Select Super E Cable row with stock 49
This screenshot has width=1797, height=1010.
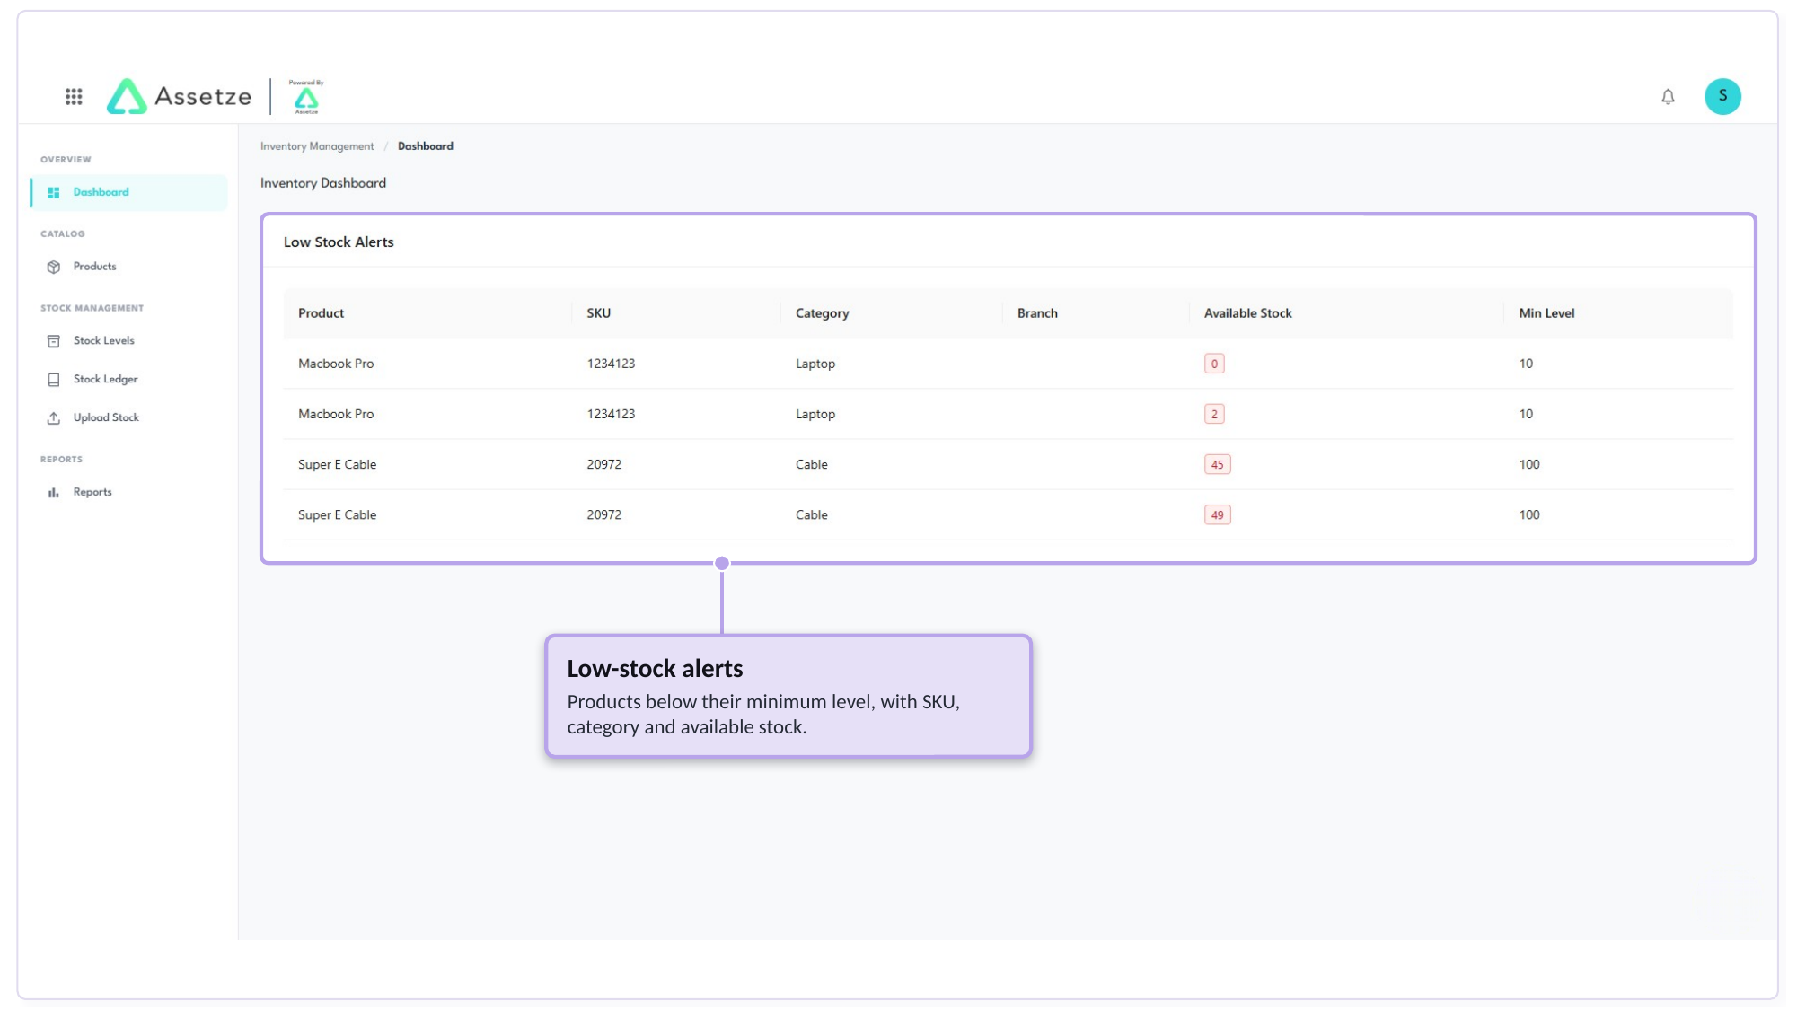point(1008,514)
